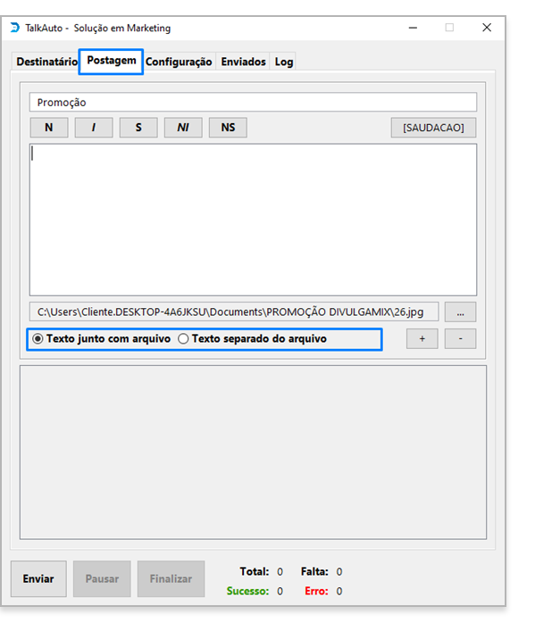Click inside the message text area

pos(253,220)
